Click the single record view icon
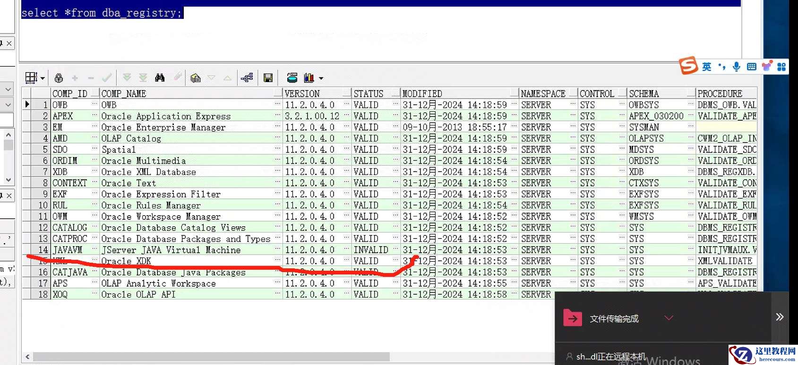The height and width of the screenshot is (365, 798). [196, 78]
